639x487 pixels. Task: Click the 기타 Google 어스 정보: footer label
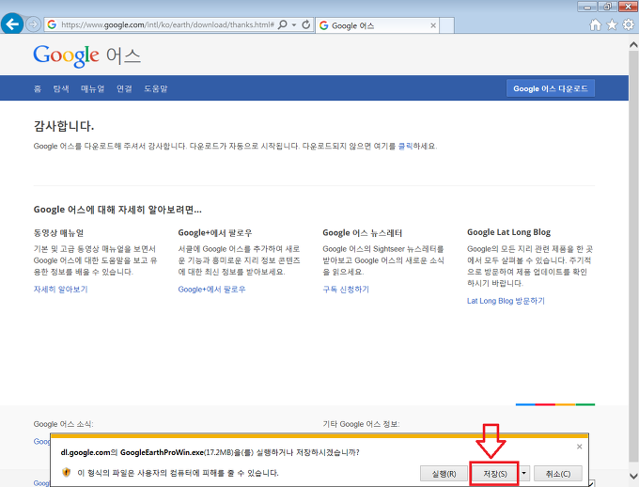tap(361, 424)
